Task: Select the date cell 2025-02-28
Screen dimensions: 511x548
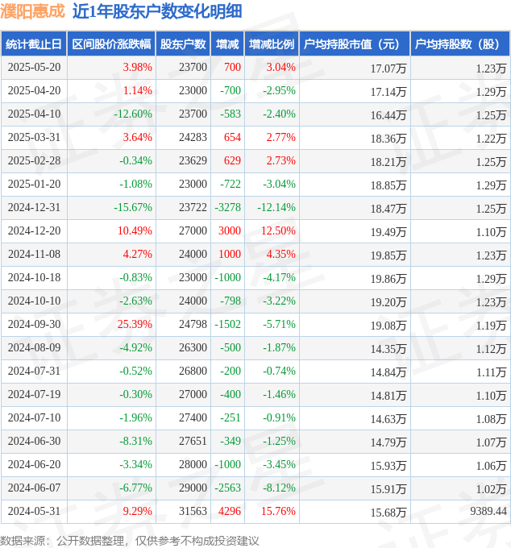Action: click(x=34, y=160)
